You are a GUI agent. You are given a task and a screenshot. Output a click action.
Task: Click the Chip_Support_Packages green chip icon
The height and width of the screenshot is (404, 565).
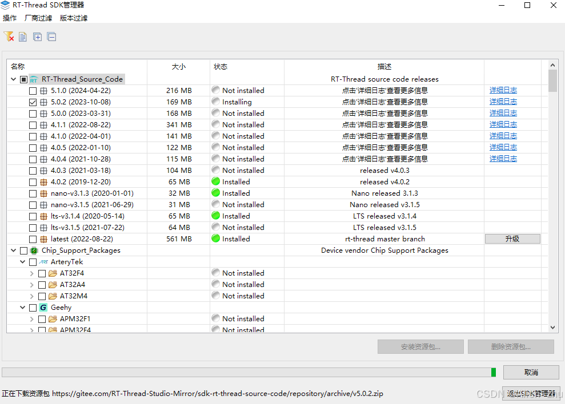(x=34, y=251)
